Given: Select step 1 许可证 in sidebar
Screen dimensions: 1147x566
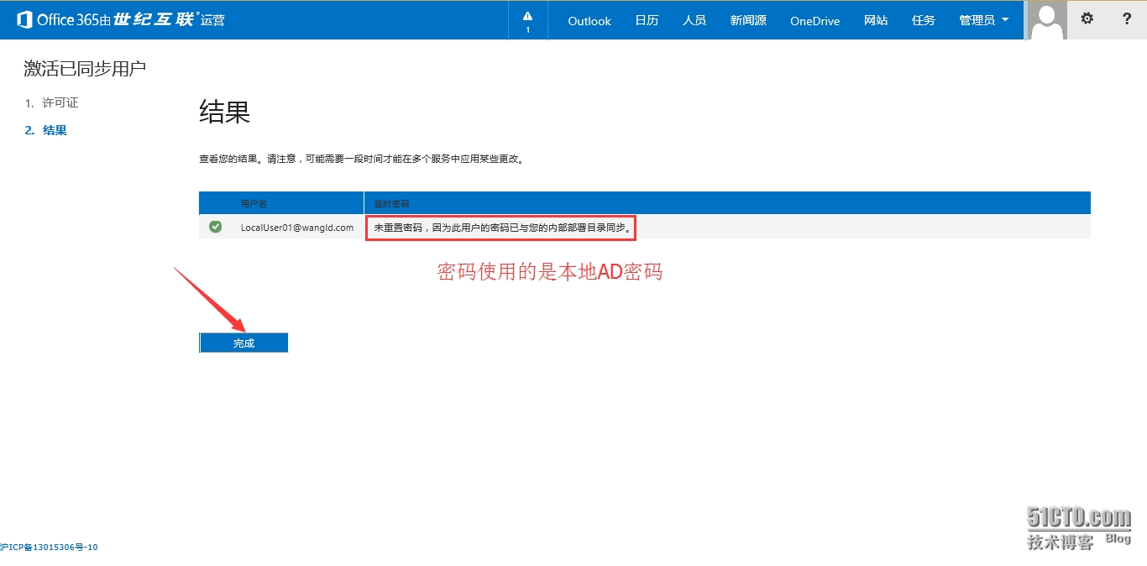Looking at the screenshot, I should (x=60, y=102).
